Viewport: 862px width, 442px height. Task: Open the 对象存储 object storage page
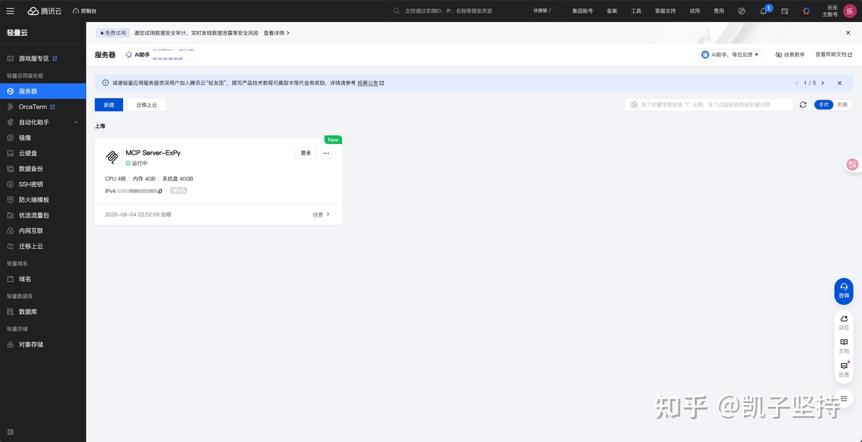[31, 344]
